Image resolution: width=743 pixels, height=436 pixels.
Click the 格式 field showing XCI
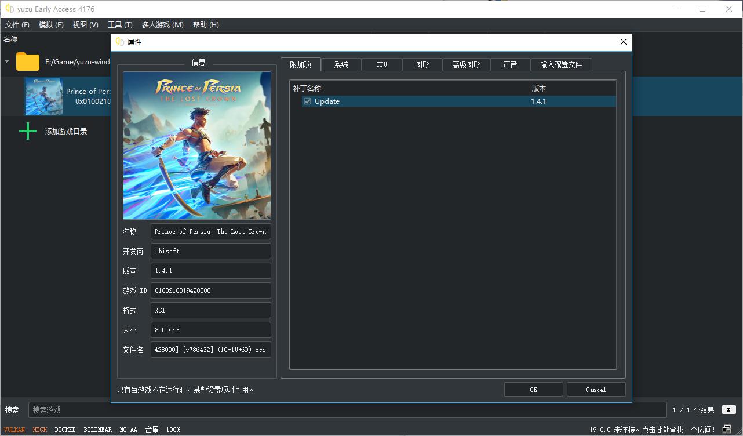click(211, 310)
